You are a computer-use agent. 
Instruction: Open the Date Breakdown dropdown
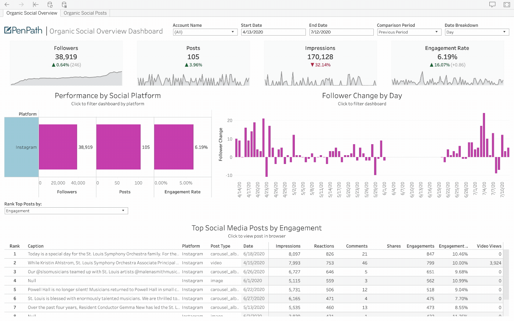click(x=477, y=32)
